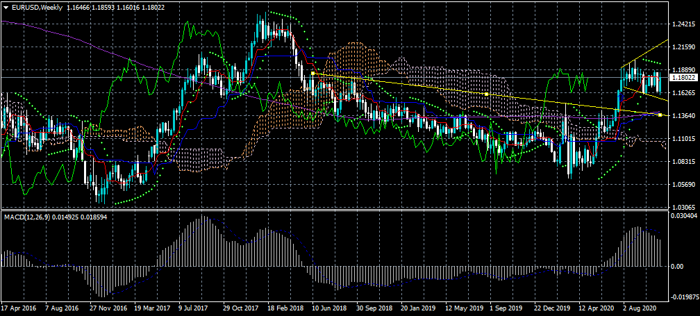Viewport: 700px width, 316px height.
Task: Click the 1.03065 price scale label
Action: [684, 208]
